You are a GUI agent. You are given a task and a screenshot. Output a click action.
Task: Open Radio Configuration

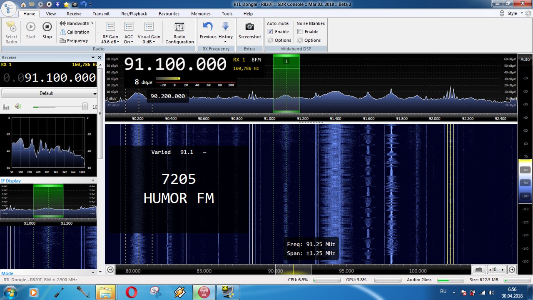179,33
